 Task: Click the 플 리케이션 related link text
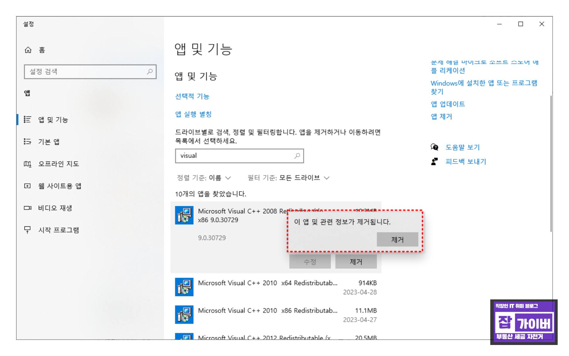click(x=448, y=71)
